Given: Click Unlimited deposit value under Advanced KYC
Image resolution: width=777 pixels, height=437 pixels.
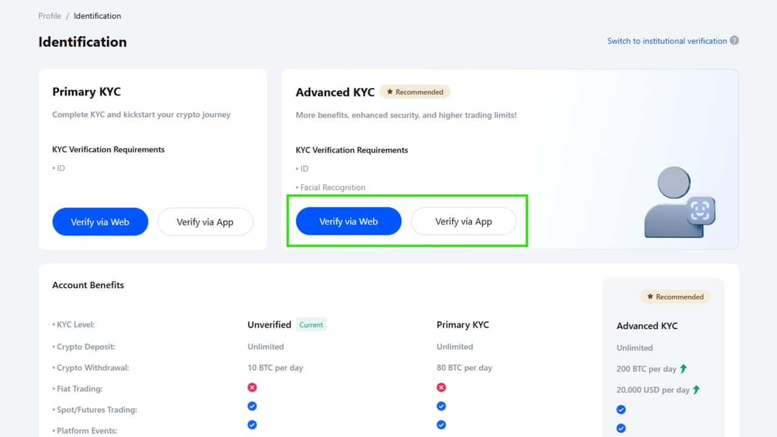Looking at the screenshot, I should (x=635, y=348).
